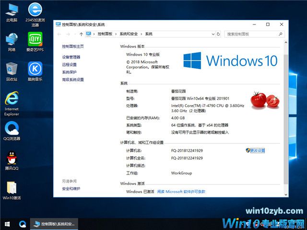Click QQ browser icon in taskbar
Image resolution: width=307 pixels, height=230 pixels.
tap(23, 224)
